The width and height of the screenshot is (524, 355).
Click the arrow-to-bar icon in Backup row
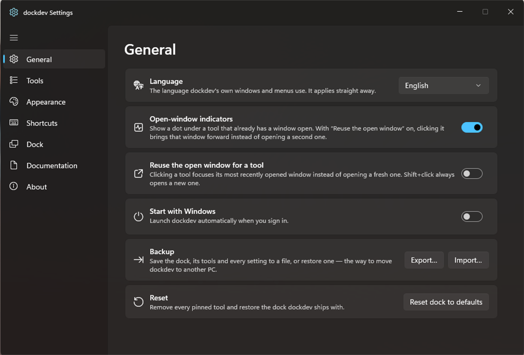(x=139, y=259)
